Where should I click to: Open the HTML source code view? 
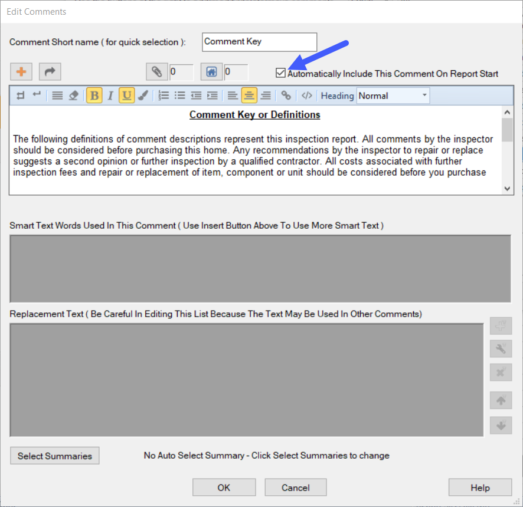306,96
